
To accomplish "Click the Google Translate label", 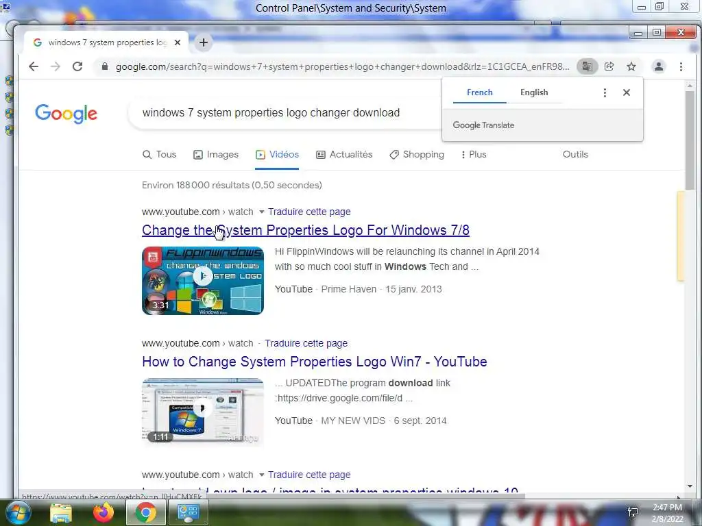I will point(483,125).
